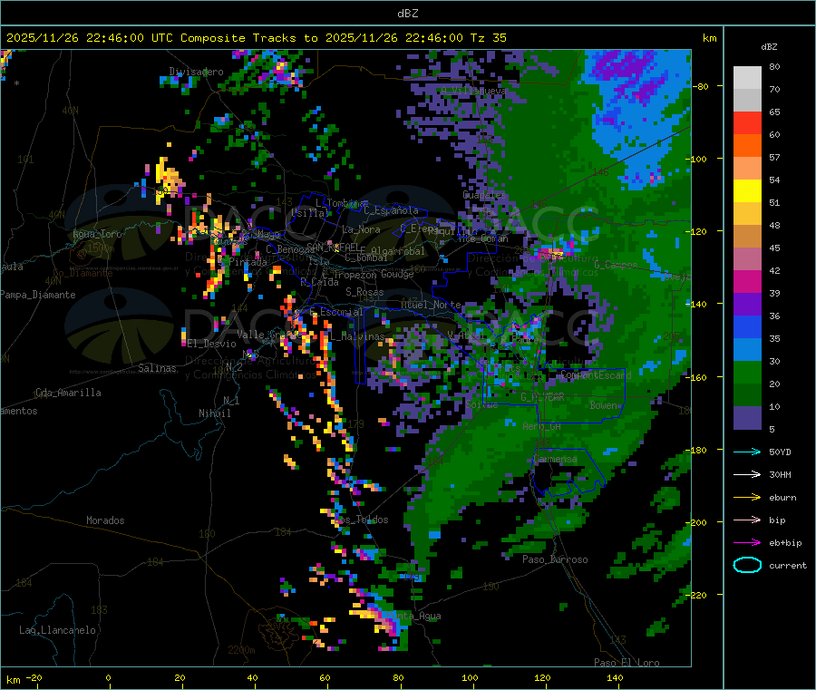The width and height of the screenshot is (816, 690).
Task: Click the C_Española place label
Action: 391,210
